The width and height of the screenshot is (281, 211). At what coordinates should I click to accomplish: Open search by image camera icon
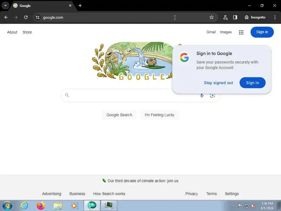pos(213,95)
